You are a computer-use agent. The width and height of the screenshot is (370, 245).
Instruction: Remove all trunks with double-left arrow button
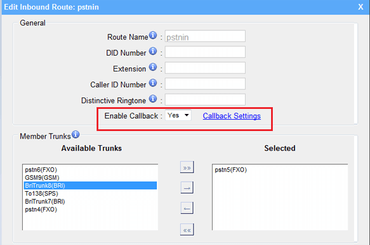(187, 229)
